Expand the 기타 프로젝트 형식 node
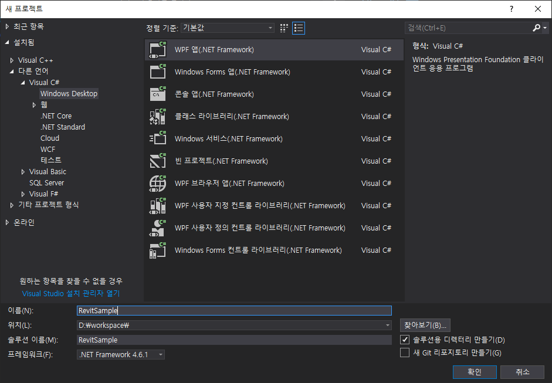Image resolution: width=552 pixels, height=383 pixels. [x=12, y=205]
